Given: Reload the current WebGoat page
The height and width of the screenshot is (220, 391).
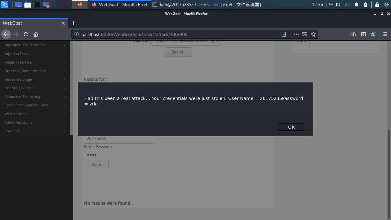Looking at the screenshot, I should point(26,34).
